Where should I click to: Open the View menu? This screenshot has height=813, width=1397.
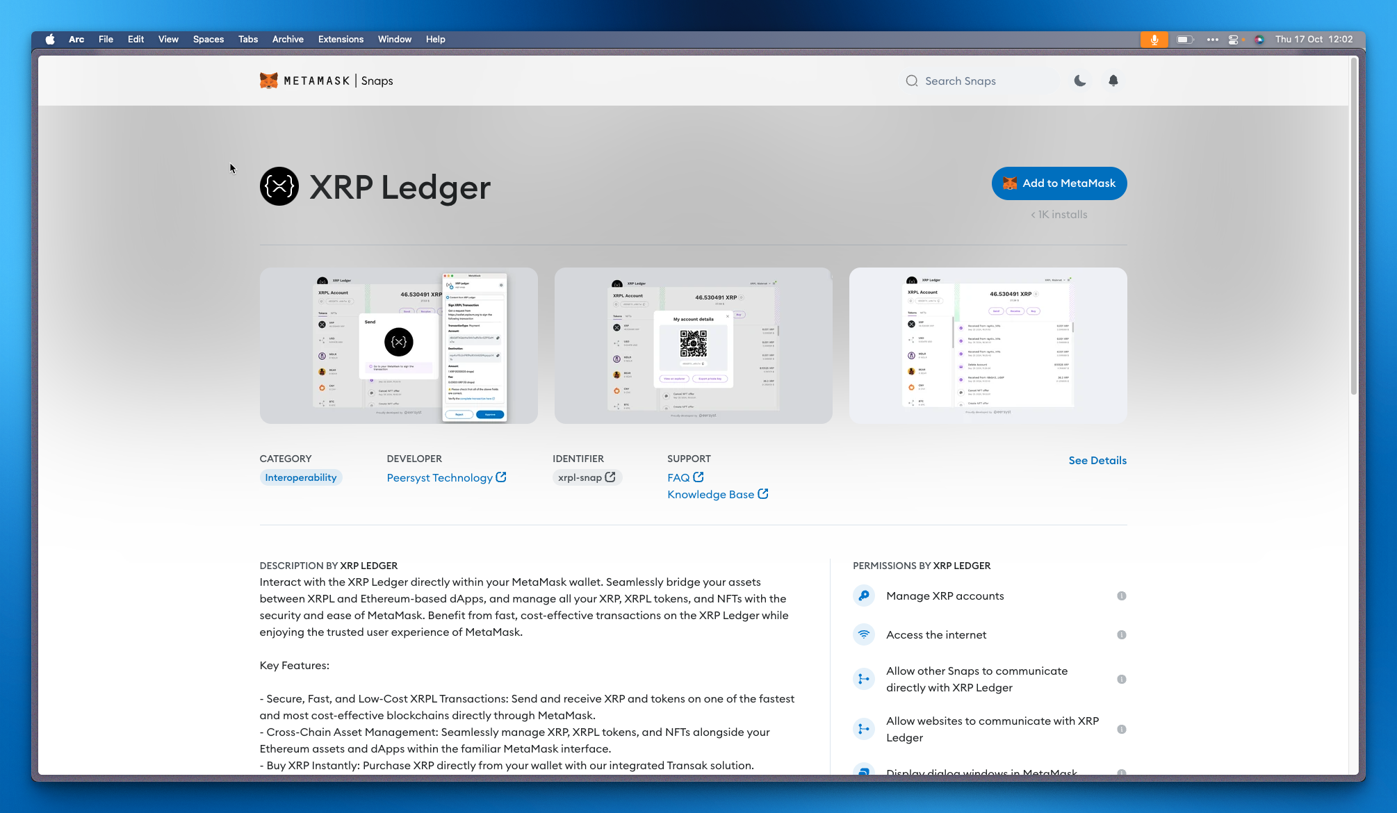(x=168, y=39)
